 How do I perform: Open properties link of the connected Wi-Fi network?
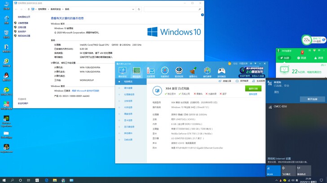click(x=276, y=92)
